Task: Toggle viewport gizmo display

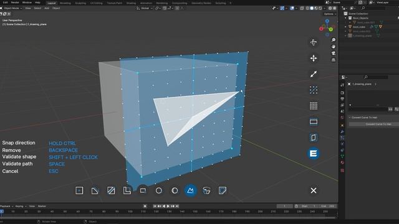Action: tap(282, 8)
